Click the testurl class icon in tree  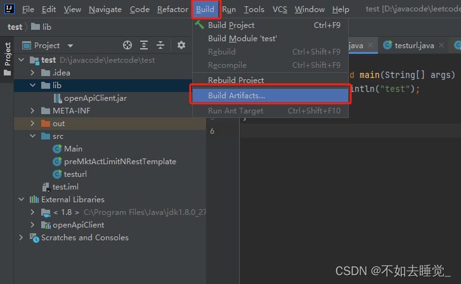coord(57,174)
